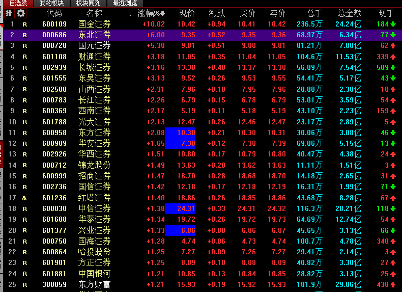Click change +10.02 of 国金证券
The image size is (402, 292).
click(154, 24)
